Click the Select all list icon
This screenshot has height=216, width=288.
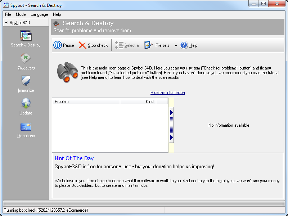coord(119,45)
